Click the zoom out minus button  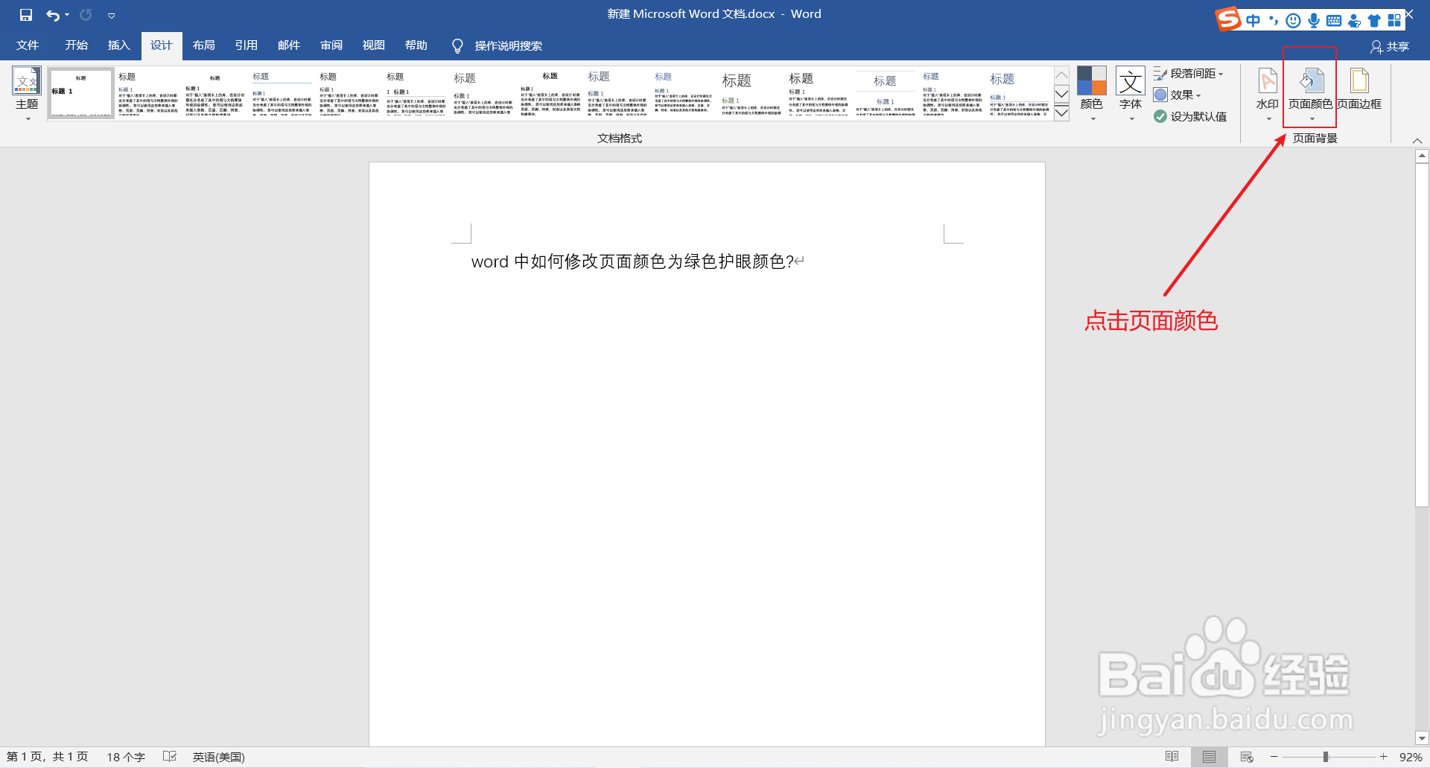point(1274,757)
